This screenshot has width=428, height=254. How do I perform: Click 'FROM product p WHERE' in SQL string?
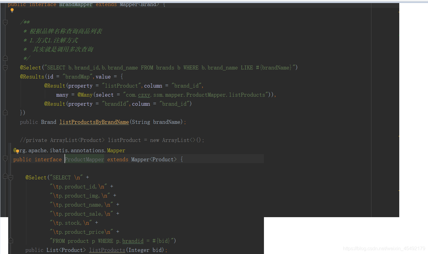point(83,241)
